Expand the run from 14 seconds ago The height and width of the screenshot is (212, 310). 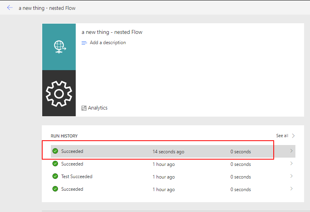[x=291, y=151]
